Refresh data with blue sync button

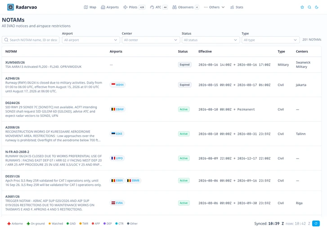(x=316, y=224)
